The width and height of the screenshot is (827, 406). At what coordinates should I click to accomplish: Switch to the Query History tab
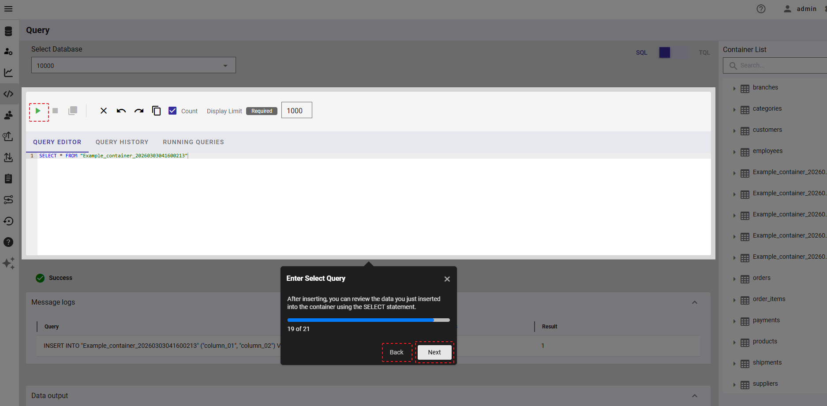[122, 142]
